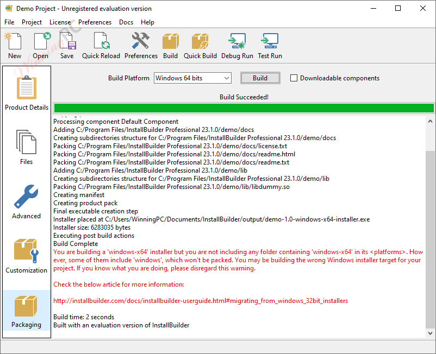Open the License menu
Screen dimensions: 436x354
[x=60, y=22]
